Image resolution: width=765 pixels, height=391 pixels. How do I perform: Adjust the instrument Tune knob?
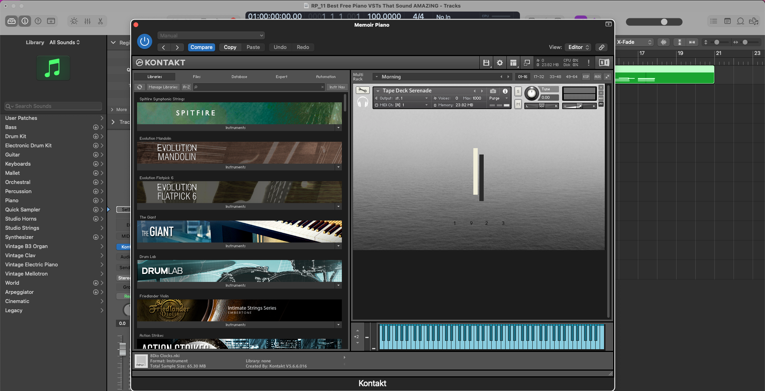(x=532, y=94)
